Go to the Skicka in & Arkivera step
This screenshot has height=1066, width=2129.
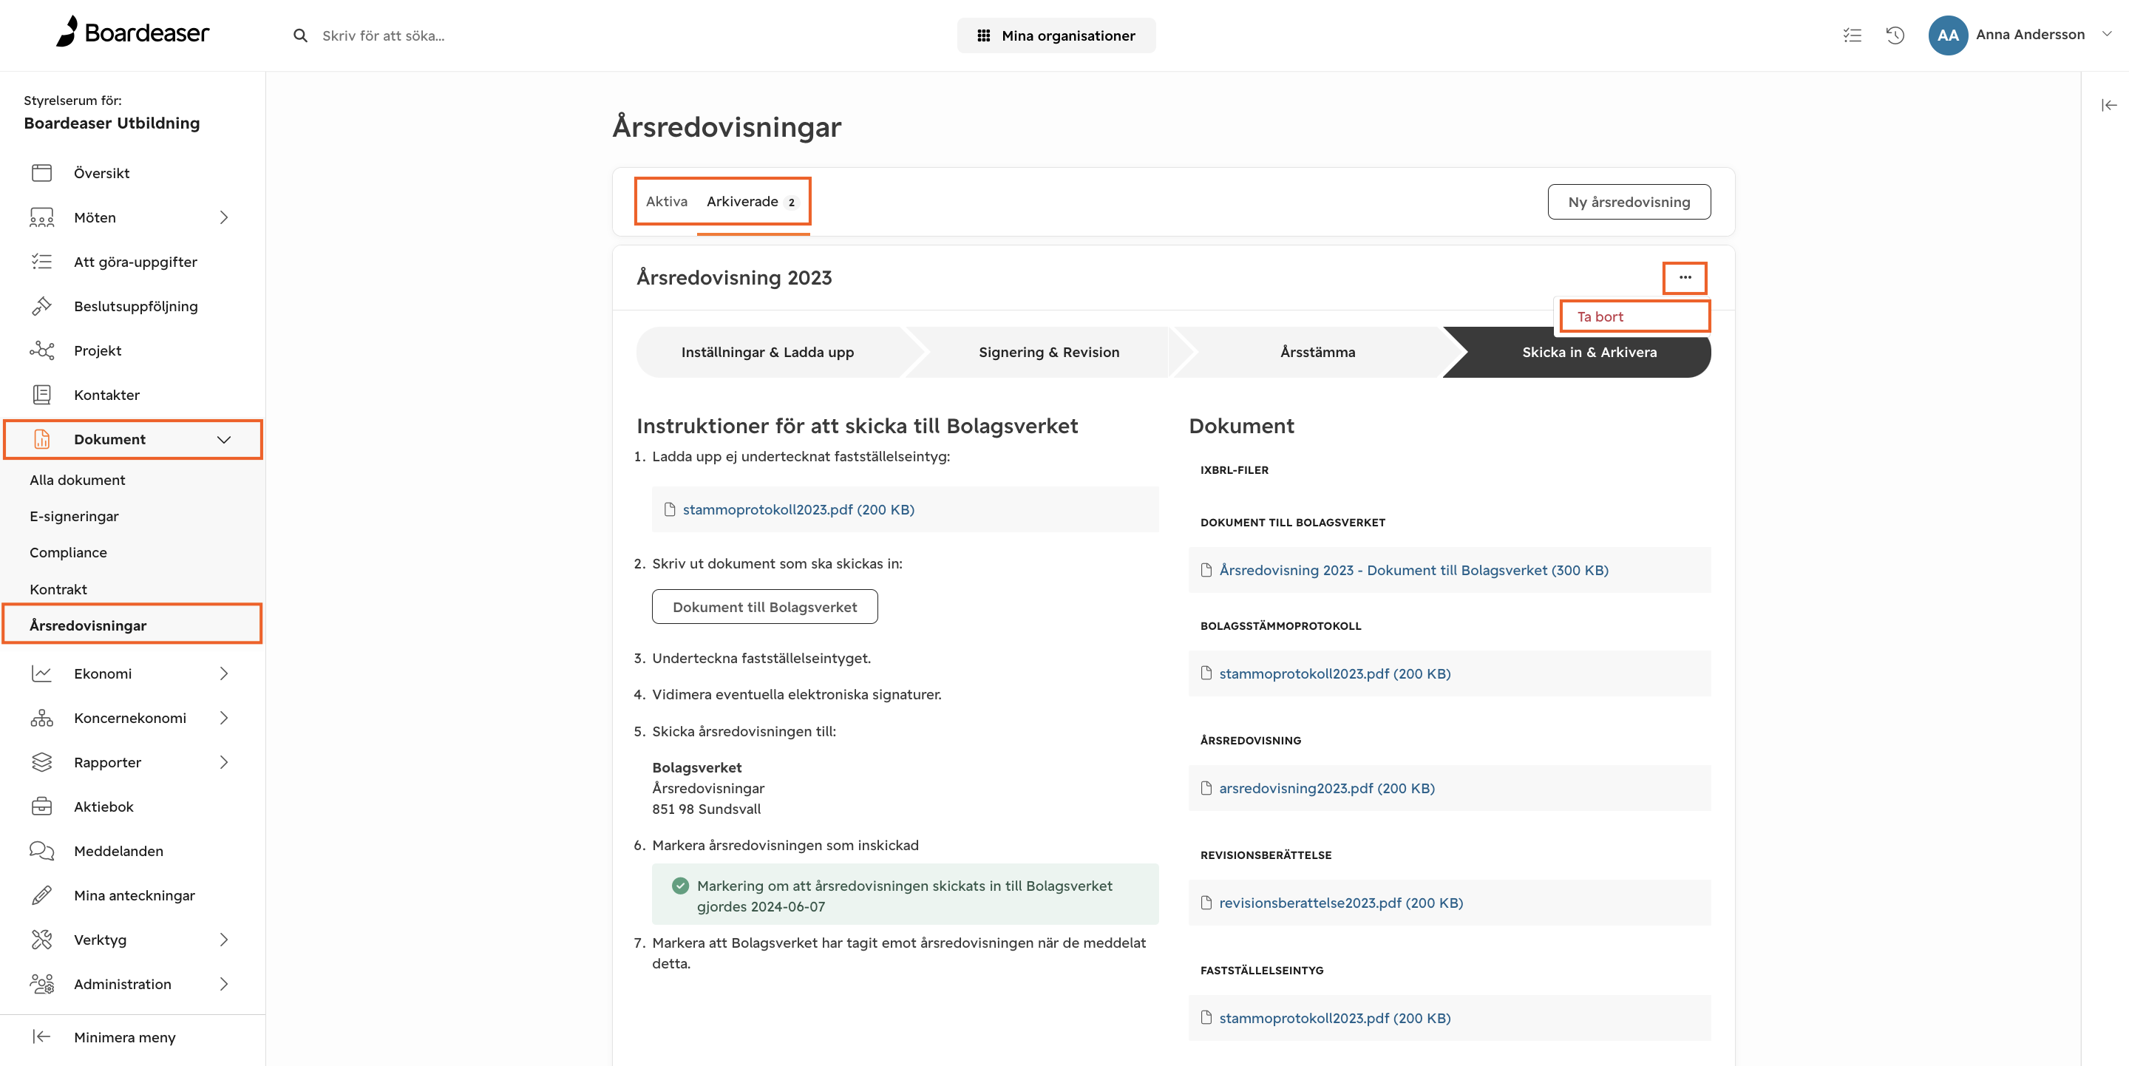click(1589, 352)
